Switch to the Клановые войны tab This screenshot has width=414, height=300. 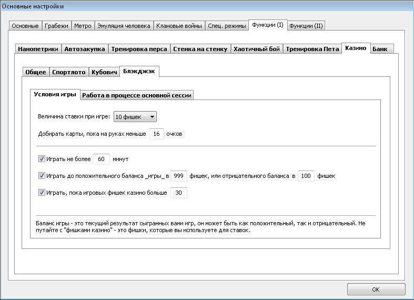coord(179,26)
